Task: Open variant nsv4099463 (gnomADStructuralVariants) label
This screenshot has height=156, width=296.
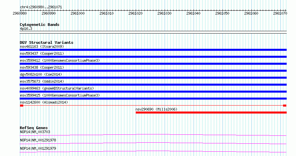Action: [x=57, y=88]
